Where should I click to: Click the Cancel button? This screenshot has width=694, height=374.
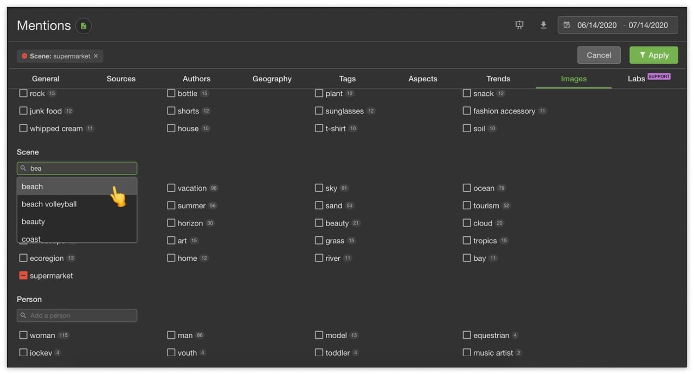tap(599, 55)
